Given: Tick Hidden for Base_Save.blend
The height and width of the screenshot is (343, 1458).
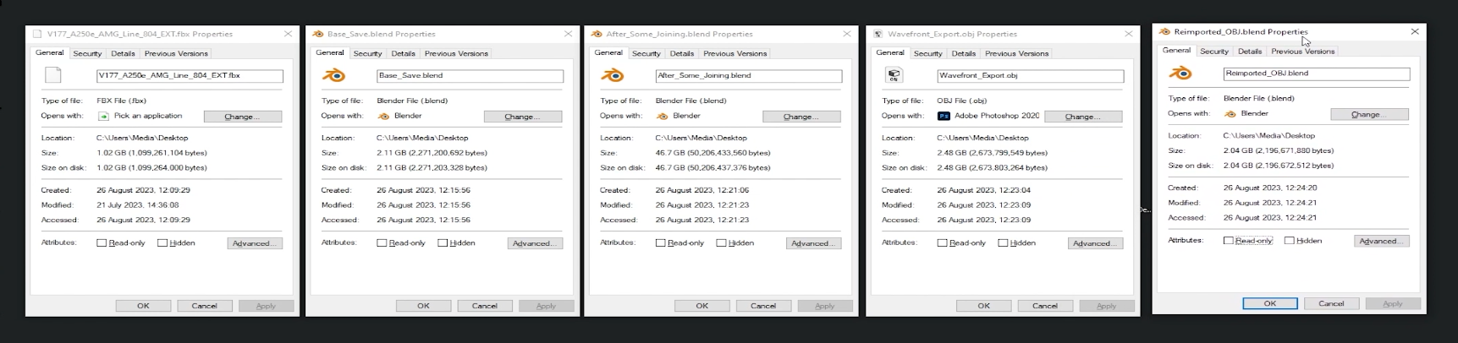Looking at the screenshot, I should tap(443, 242).
